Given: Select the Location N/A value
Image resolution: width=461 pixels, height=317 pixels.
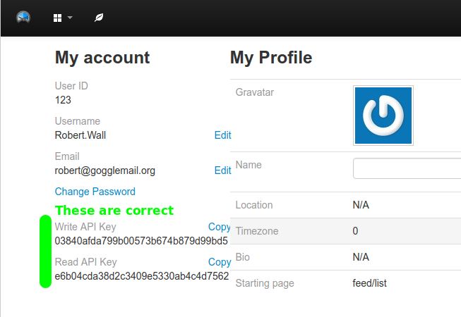Looking at the screenshot, I should pos(361,205).
